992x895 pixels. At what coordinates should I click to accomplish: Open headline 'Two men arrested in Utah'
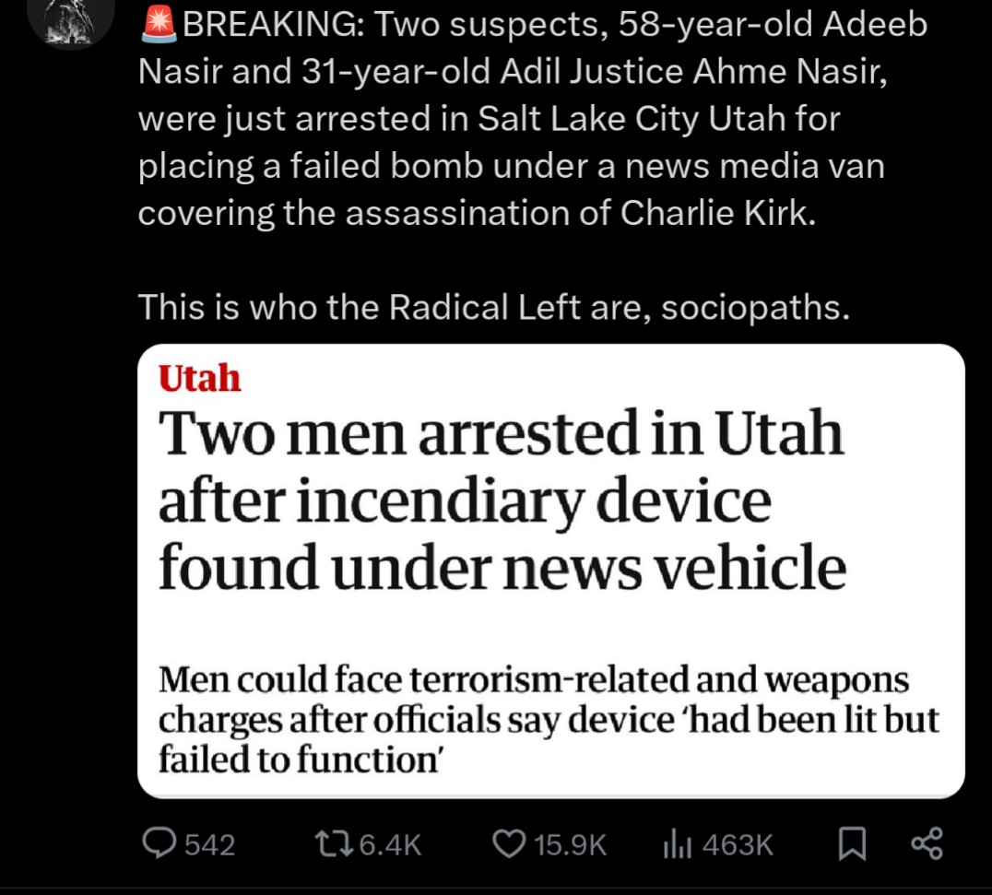[501, 433]
